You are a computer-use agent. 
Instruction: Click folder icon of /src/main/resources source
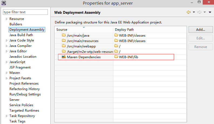coord(64,41)
